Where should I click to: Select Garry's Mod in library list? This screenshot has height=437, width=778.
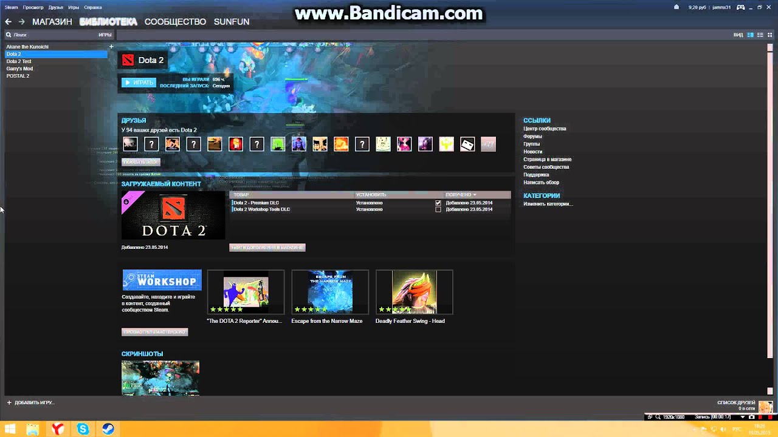19,69
